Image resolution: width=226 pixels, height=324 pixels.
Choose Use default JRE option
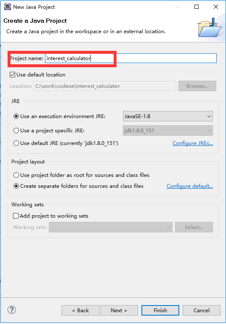coord(16,143)
